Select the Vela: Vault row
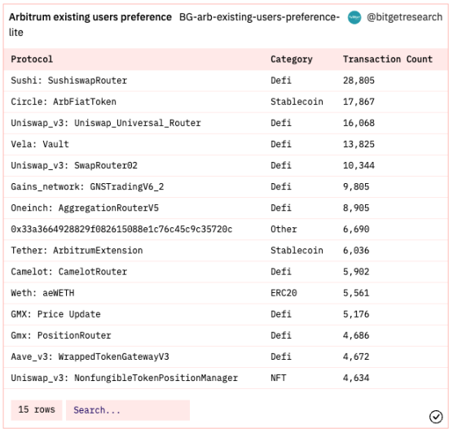The image size is (453, 433). tap(226, 144)
